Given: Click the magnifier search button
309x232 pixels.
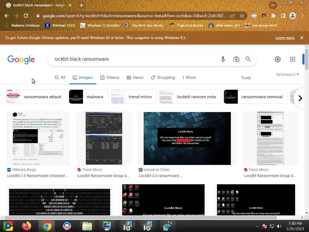Looking at the screenshot, I should click(248, 59).
